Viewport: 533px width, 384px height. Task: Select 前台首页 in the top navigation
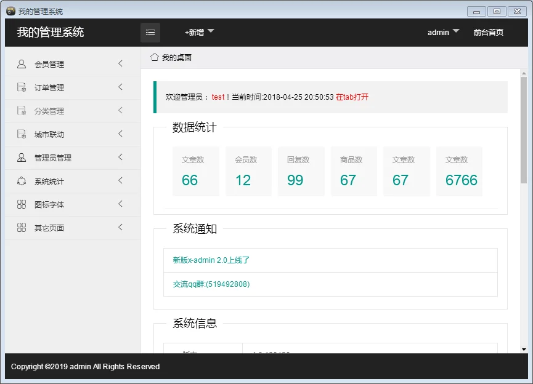(x=488, y=33)
